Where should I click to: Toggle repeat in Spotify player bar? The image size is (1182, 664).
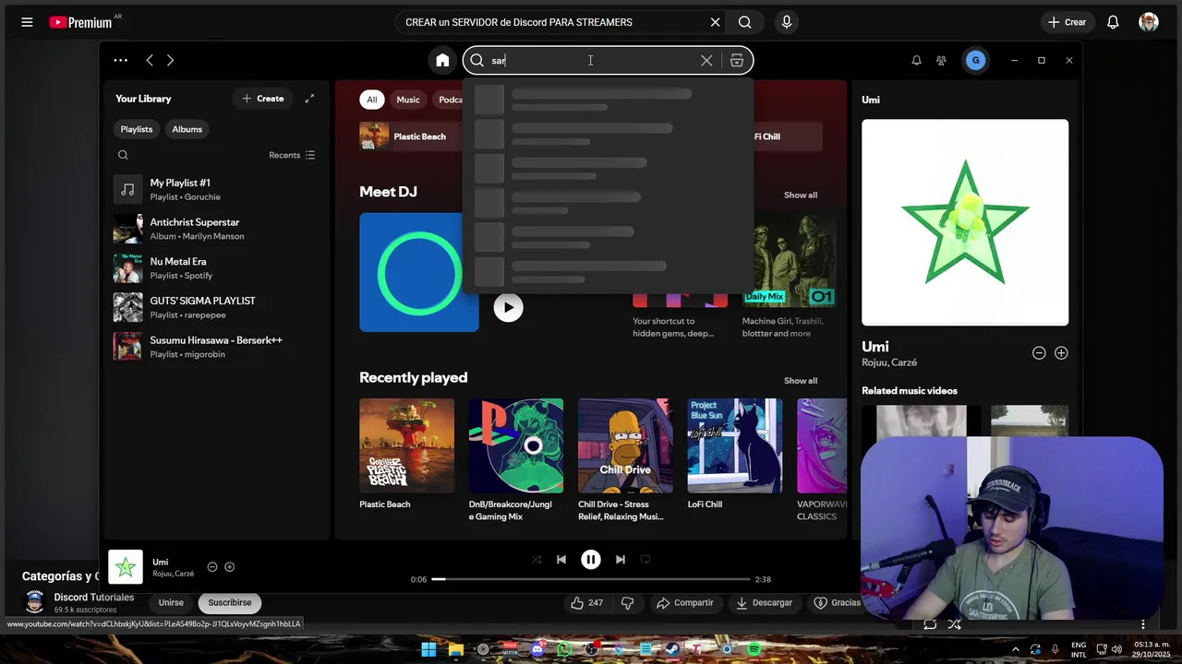[645, 559]
